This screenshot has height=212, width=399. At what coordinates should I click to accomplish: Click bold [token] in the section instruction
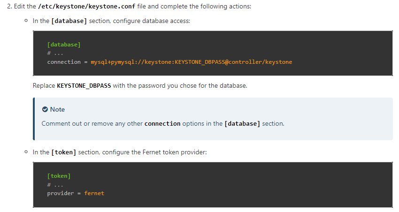click(64, 152)
